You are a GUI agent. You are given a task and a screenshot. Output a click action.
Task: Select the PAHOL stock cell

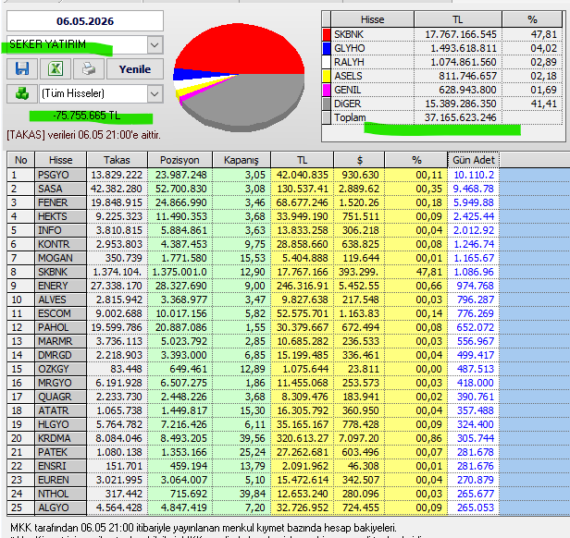(61, 327)
